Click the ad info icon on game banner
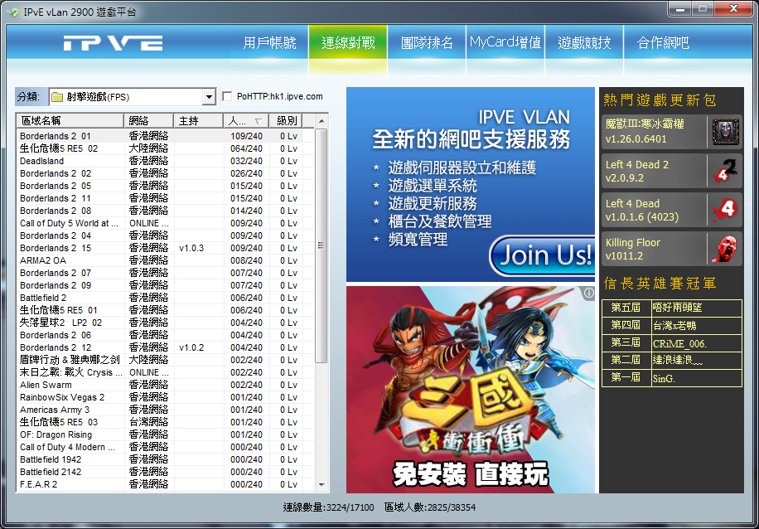Image resolution: width=759 pixels, height=529 pixels. (x=588, y=293)
